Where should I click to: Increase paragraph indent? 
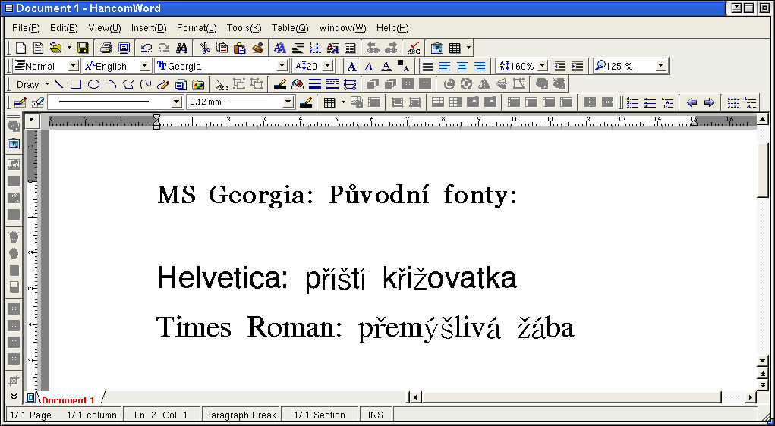(x=578, y=66)
